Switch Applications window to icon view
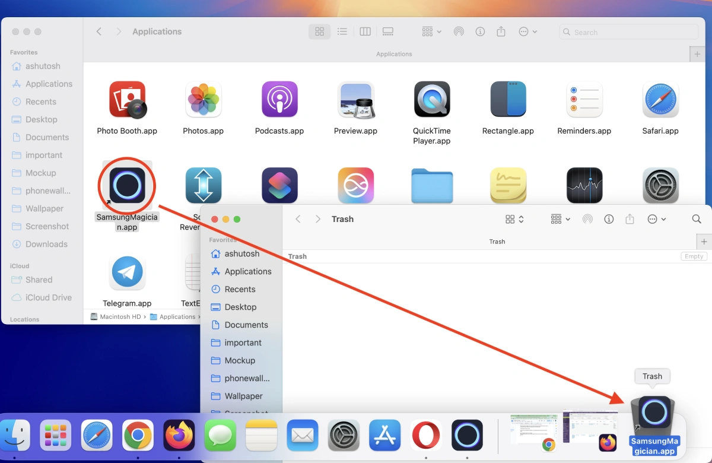The width and height of the screenshot is (712, 463). pyautogui.click(x=319, y=31)
